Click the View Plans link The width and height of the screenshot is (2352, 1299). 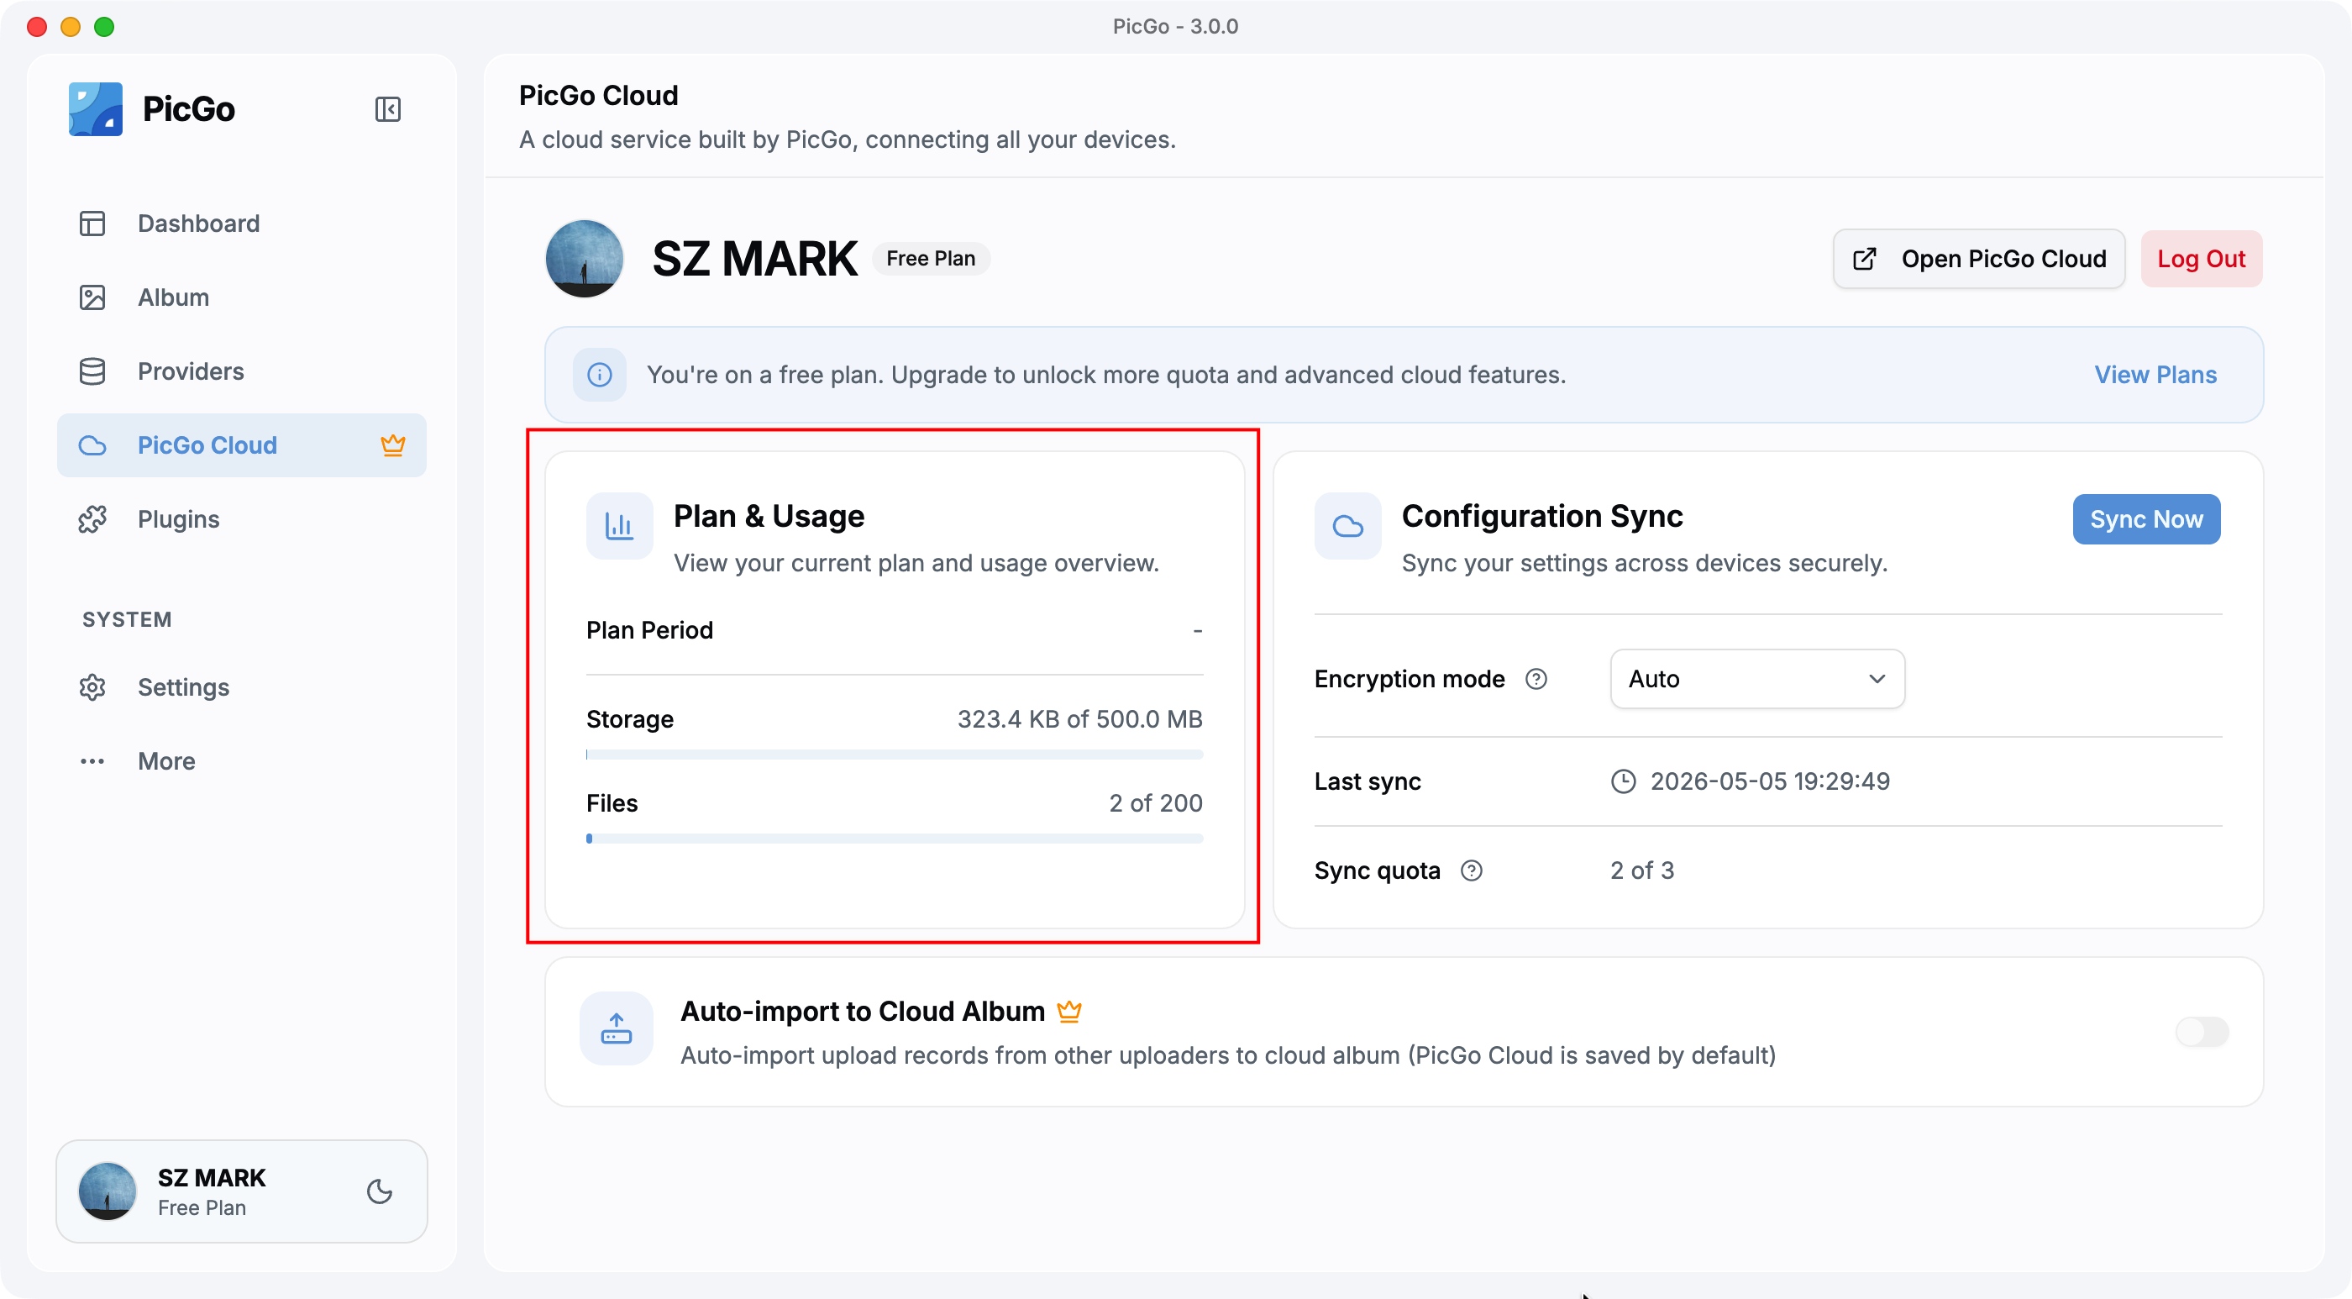click(2155, 375)
